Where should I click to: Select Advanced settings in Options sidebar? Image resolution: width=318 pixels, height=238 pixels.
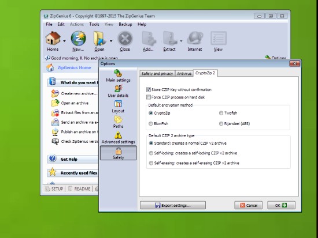(x=118, y=138)
